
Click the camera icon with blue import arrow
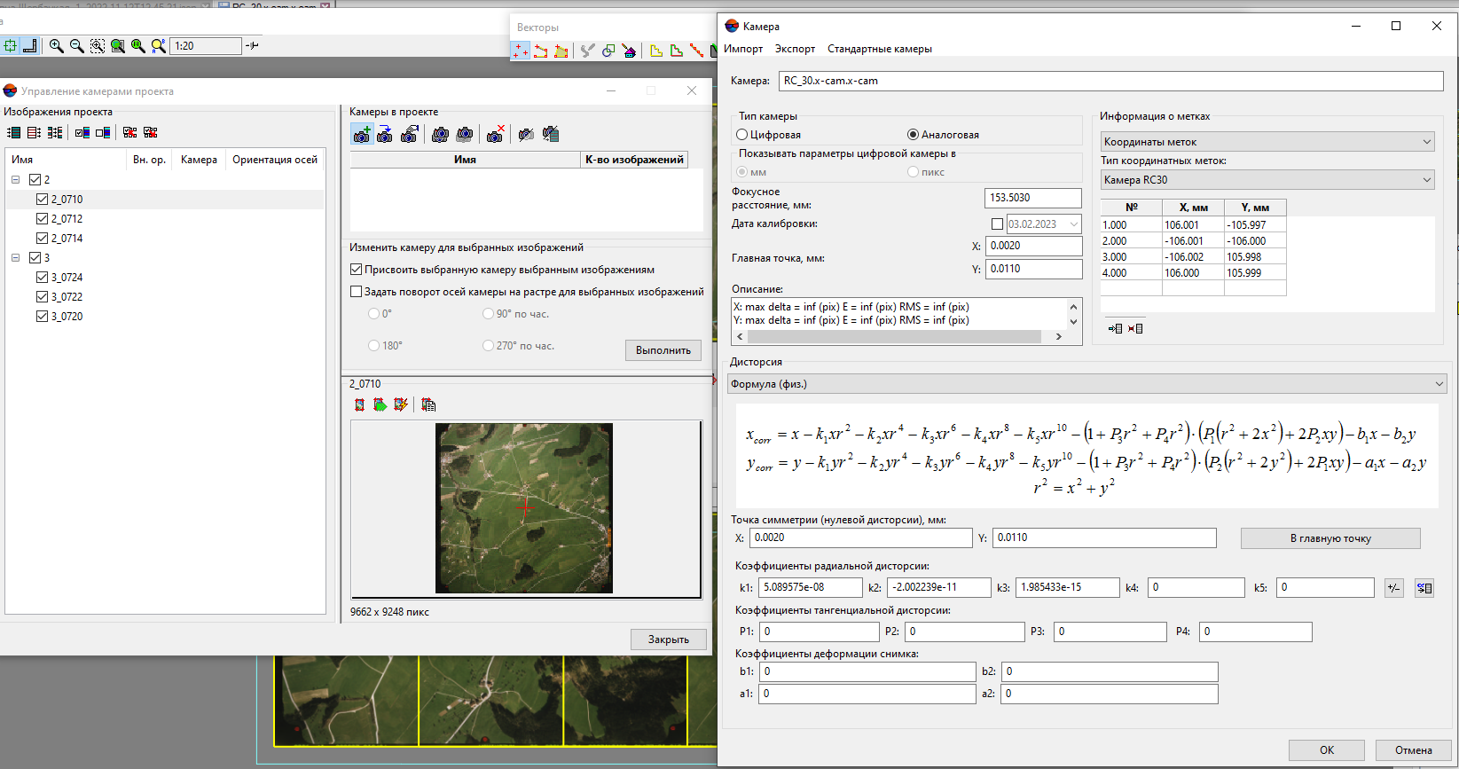click(x=385, y=134)
